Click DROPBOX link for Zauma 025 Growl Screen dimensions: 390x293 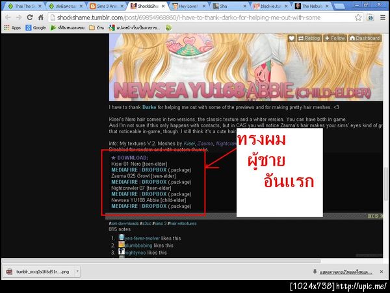154,182
